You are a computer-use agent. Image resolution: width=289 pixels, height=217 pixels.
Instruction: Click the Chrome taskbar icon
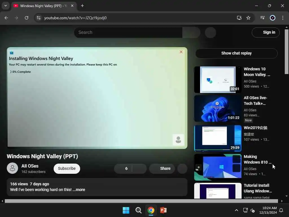click(151, 210)
